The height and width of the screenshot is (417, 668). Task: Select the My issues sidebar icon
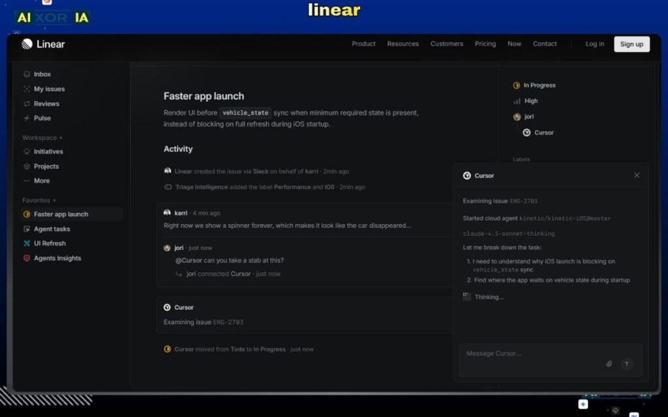pos(27,89)
